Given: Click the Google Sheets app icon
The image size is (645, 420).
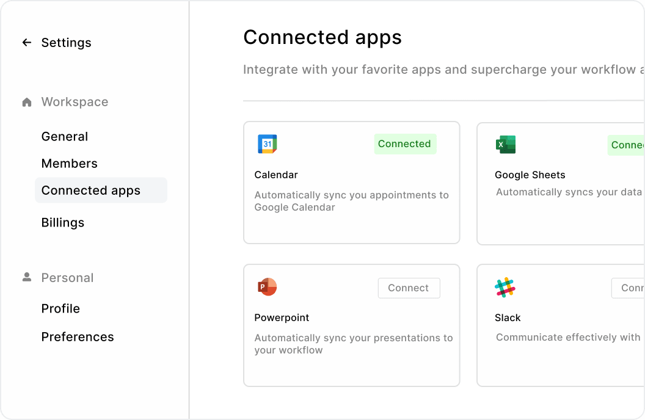Looking at the screenshot, I should coord(506,145).
